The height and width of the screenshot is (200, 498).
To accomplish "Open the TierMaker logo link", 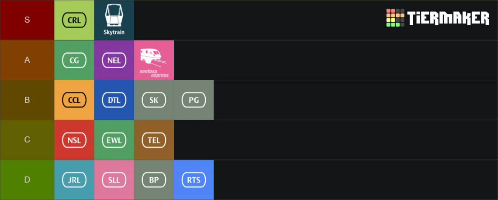I will [438, 18].
